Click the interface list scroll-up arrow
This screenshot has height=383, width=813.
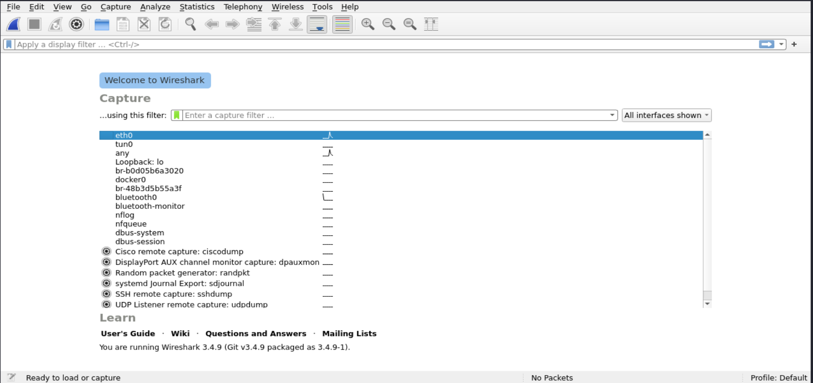click(x=707, y=135)
